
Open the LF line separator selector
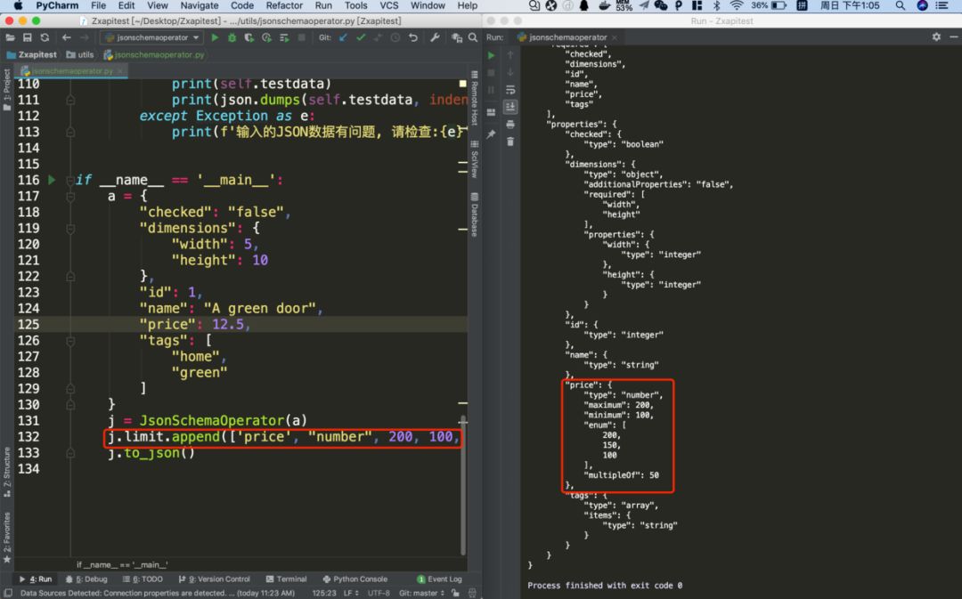click(x=352, y=593)
